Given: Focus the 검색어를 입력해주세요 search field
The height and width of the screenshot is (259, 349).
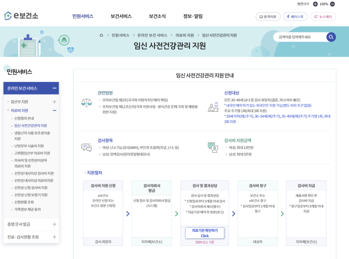Looking at the screenshot, I should pyautogui.click(x=301, y=37).
